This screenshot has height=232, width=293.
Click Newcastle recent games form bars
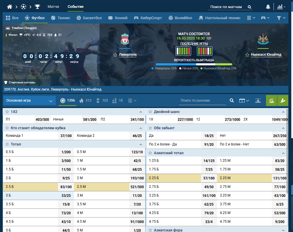click(205, 51)
